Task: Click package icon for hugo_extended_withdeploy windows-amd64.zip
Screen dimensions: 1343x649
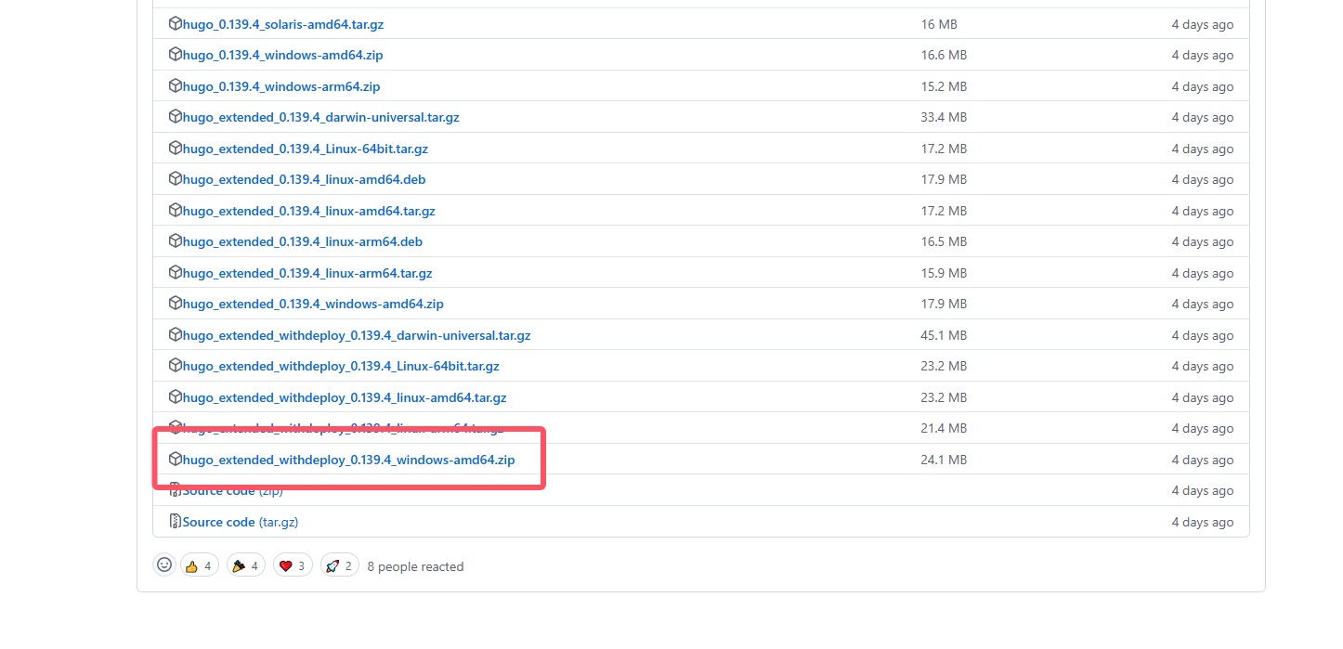Action: click(x=175, y=460)
